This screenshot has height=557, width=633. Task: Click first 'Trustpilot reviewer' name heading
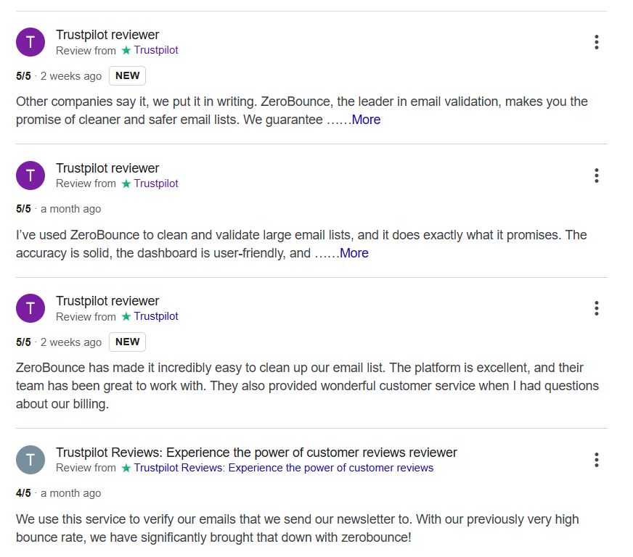(x=107, y=35)
